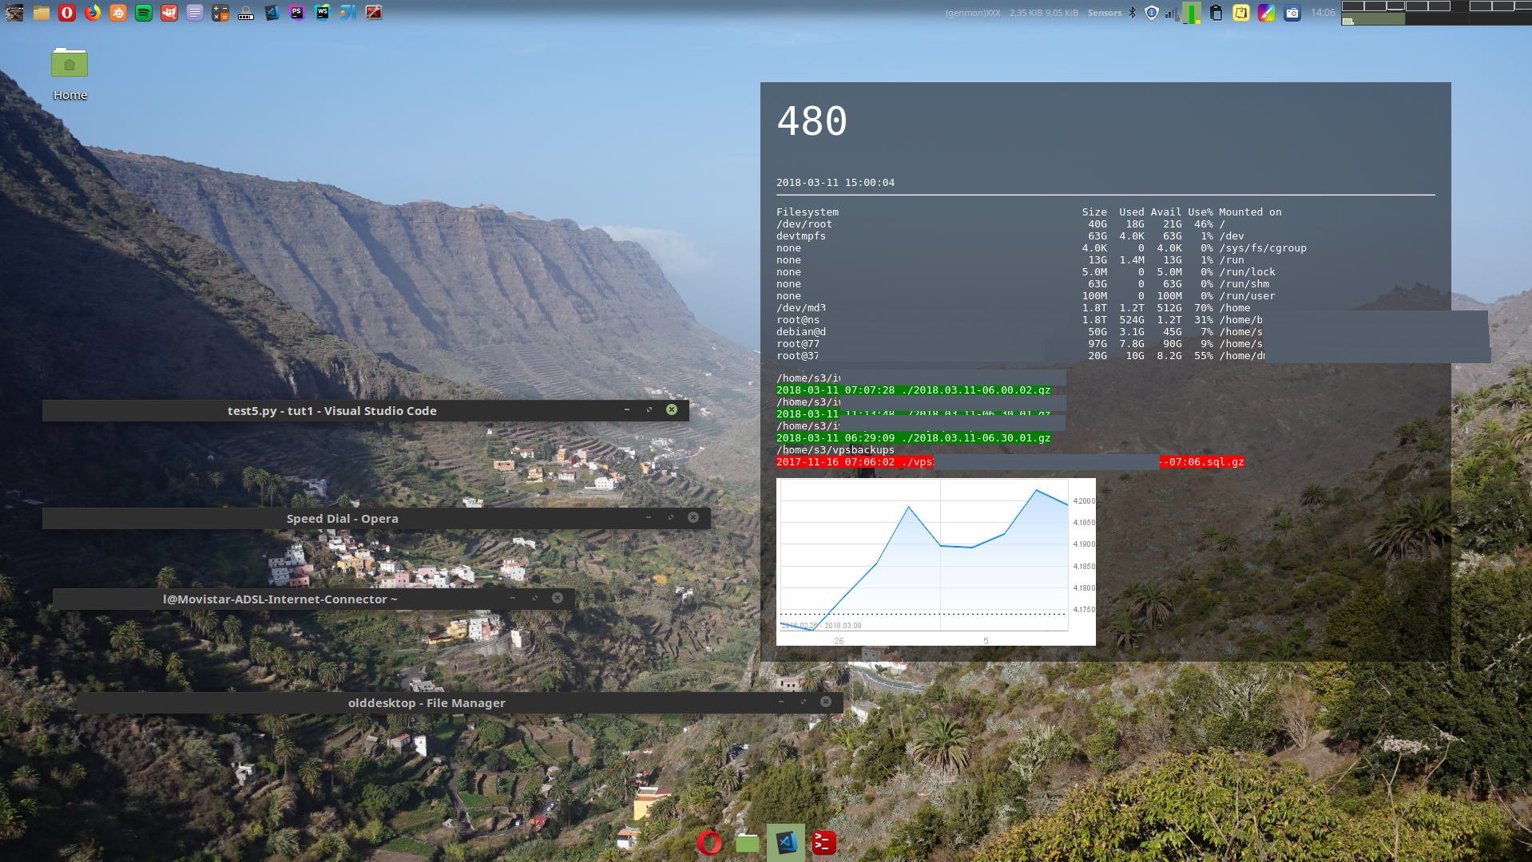Open the calculator launcher
The height and width of the screenshot is (862, 1532).
(220, 13)
